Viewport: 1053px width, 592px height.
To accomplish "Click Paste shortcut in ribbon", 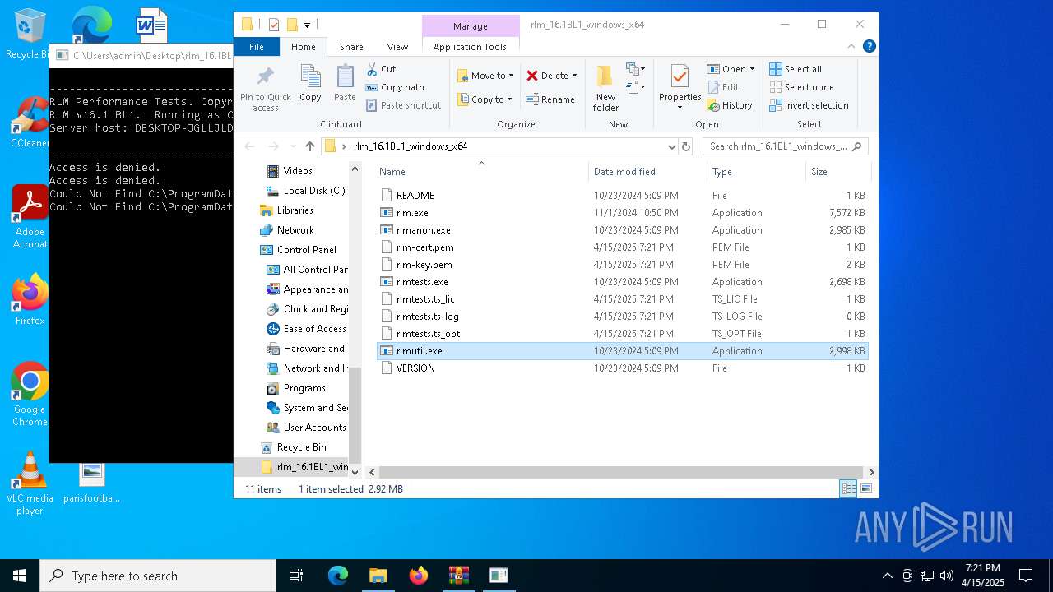I will pyautogui.click(x=404, y=105).
